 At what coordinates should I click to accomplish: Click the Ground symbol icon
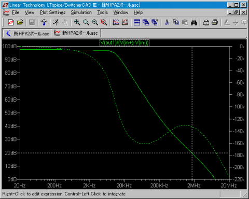[x=236, y=23]
